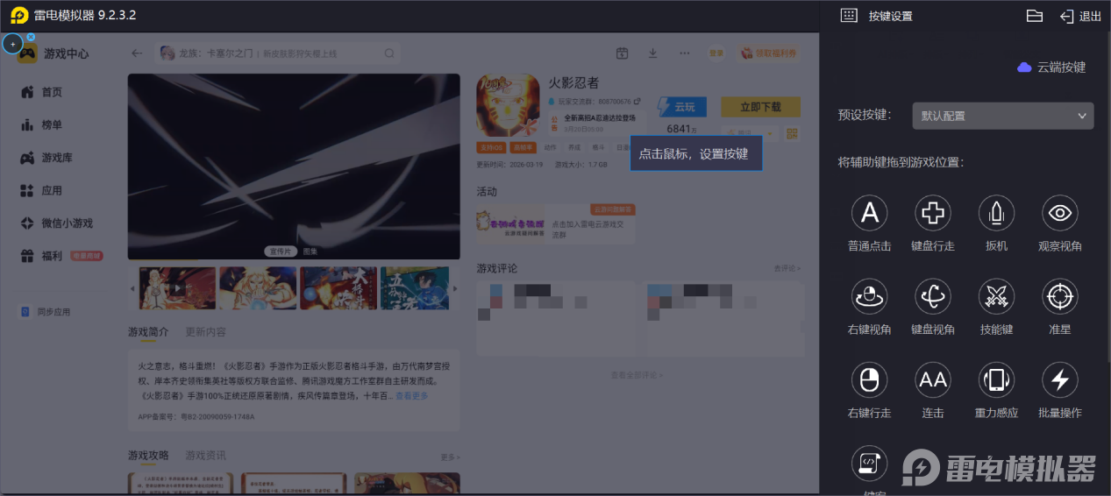Viewport: 1111px width, 496px height.
Task: Select the 批量操作 lightning tool
Action: (1059, 380)
